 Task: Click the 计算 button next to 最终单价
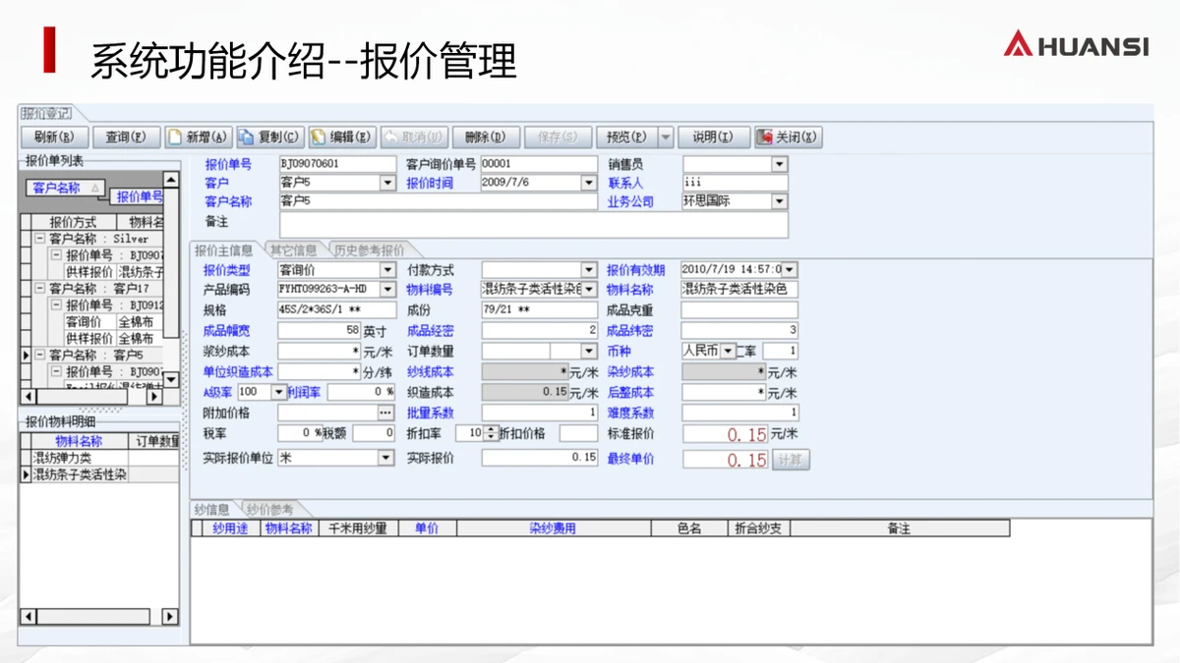point(791,460)
